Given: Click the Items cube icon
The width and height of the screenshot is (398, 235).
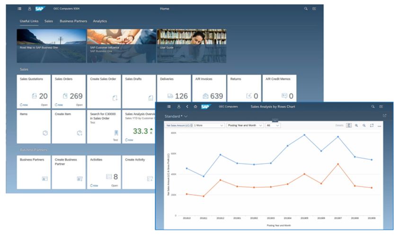Looking at the screenshot, I should click(45, 133).
